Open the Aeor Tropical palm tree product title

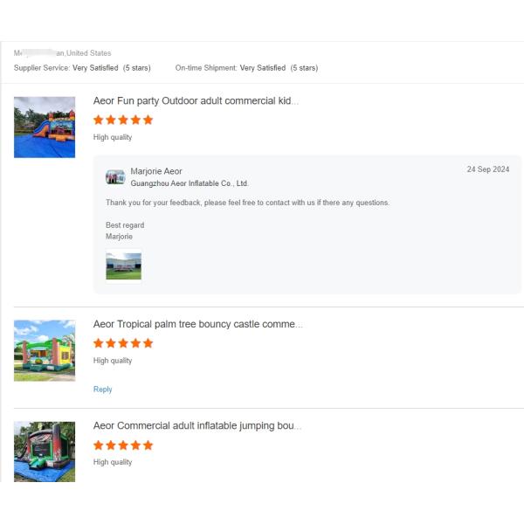[x=198, y=324]
